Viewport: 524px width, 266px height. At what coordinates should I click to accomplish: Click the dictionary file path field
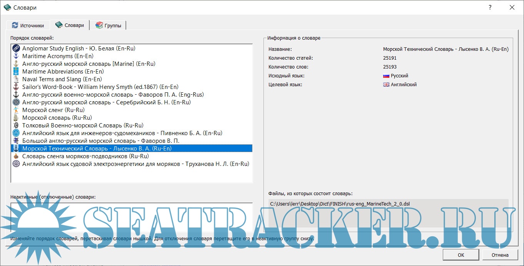coord(388,204)
